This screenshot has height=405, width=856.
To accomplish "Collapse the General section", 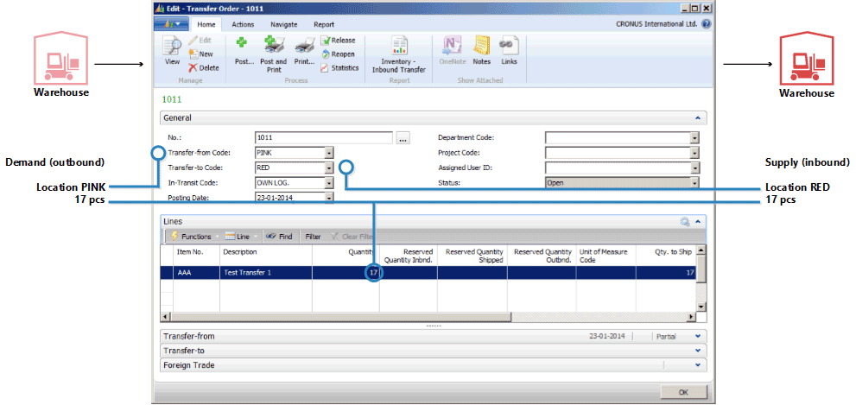I will point(696,117).
